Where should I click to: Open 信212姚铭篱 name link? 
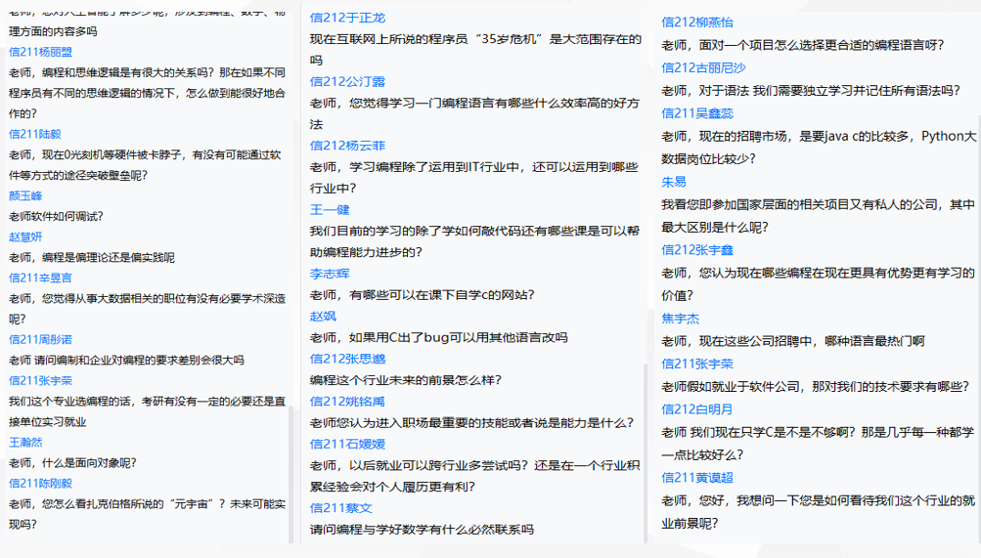[x=347, y=401]
